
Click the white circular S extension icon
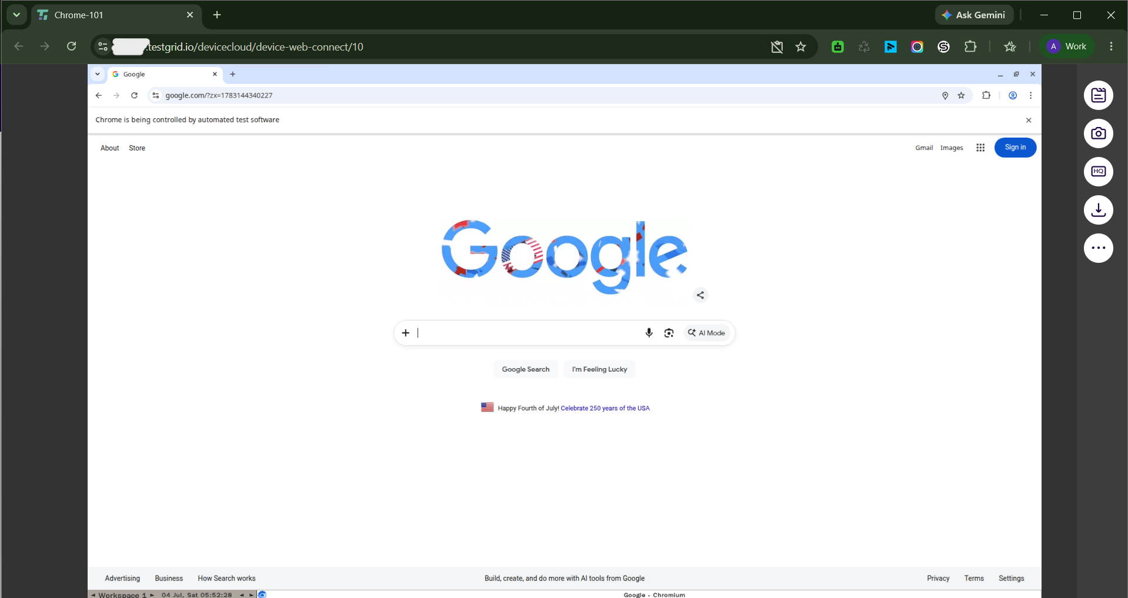943,47
